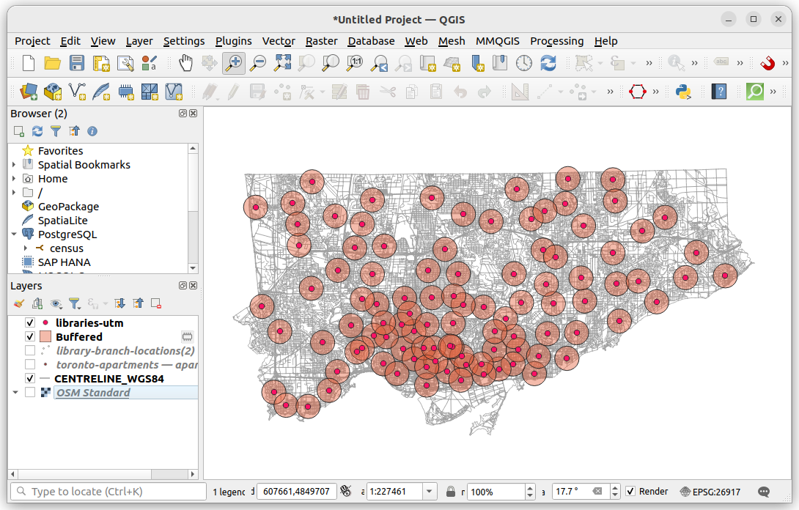The height and width of the screenshot is (510, 799).
Task: Hide the Buffered layer
Action: [x=29, y=336]
